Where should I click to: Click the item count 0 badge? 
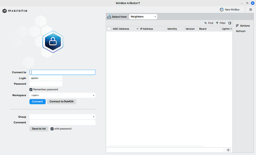click(228, 150)
